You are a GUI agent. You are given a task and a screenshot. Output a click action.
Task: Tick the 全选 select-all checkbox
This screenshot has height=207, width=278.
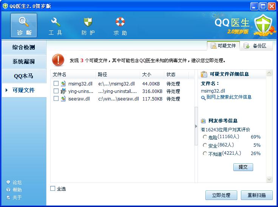coord(53,189)
